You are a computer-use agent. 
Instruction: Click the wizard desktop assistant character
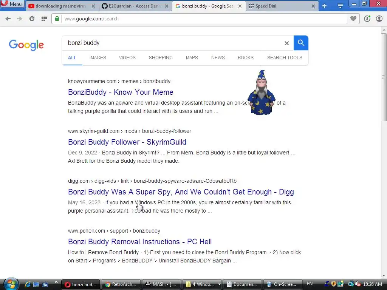coord(262,93)
